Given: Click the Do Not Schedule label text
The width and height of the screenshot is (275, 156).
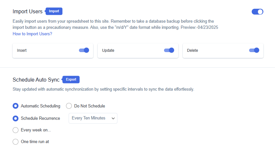Looking at the screenshot, I should tap(90, 106).
